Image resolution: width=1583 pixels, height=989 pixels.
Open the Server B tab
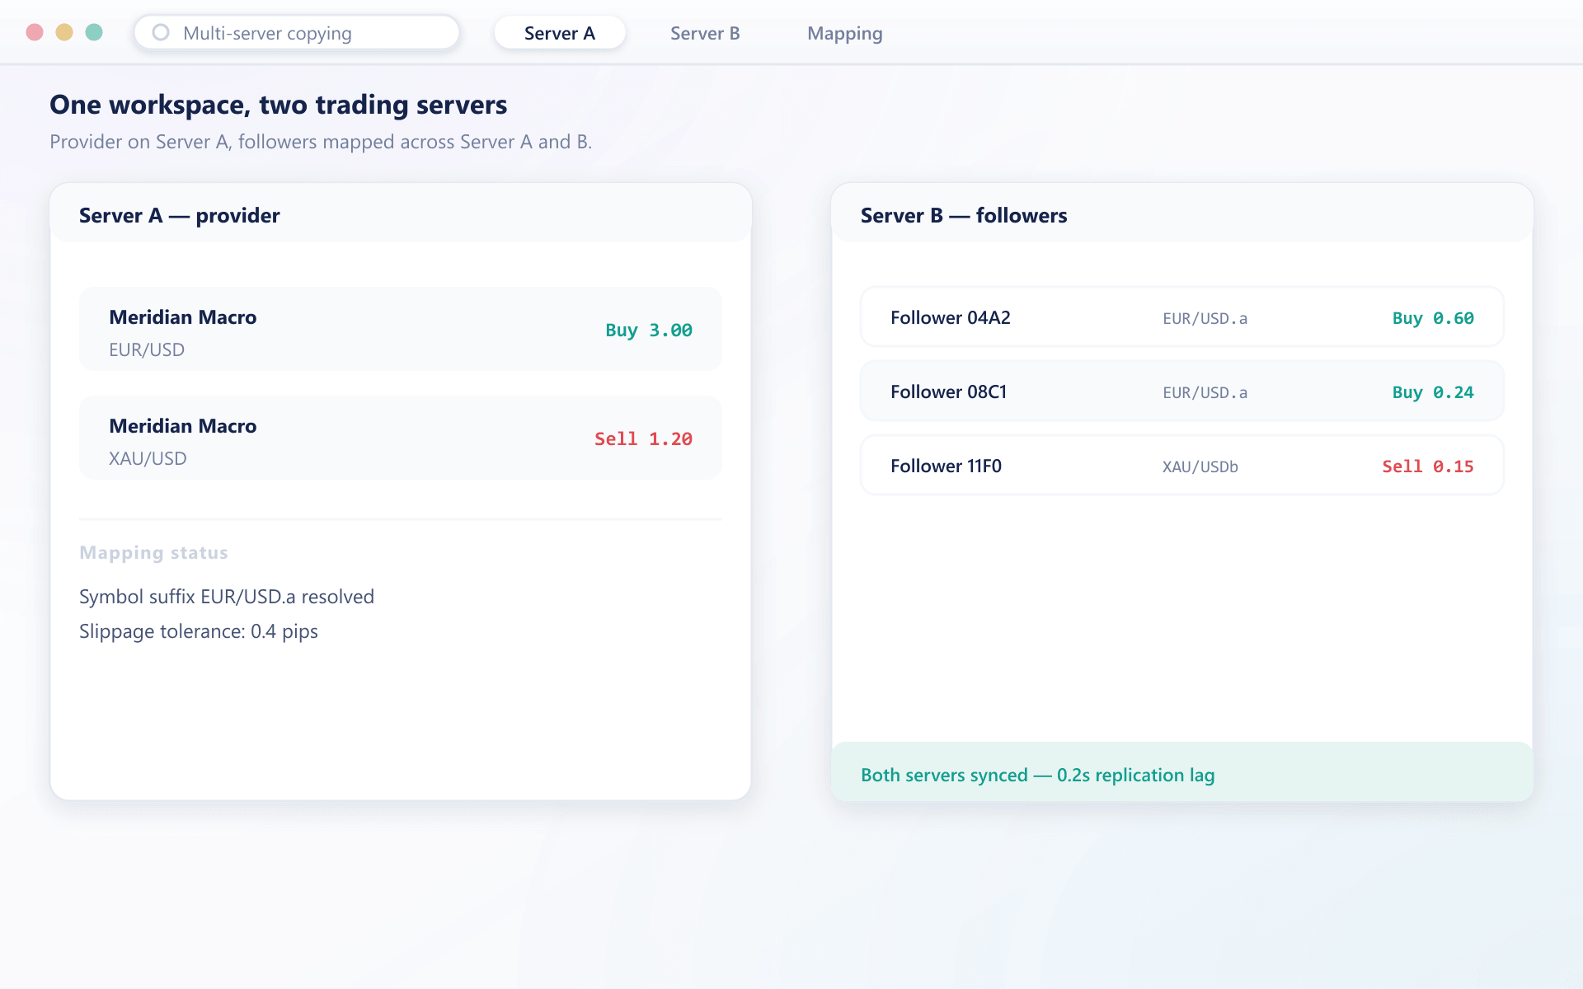tap(705, 33)
